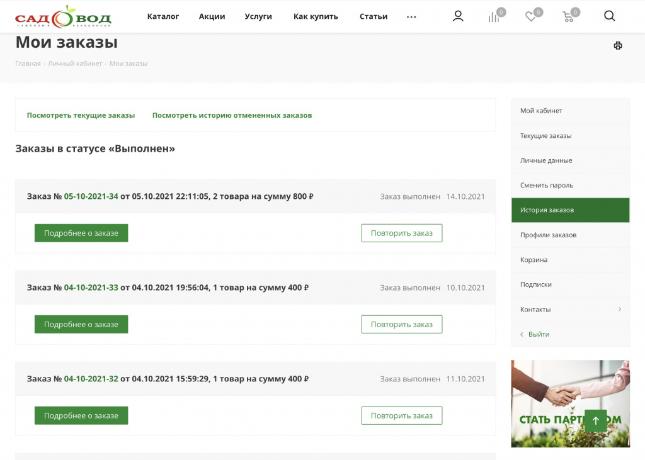View history of cancelled orders link
Viewport: 645px width, 460px height.
coord(232,115)
